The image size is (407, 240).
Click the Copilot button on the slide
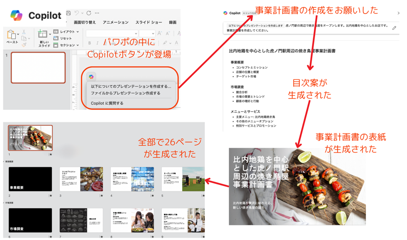click(91, 77)
